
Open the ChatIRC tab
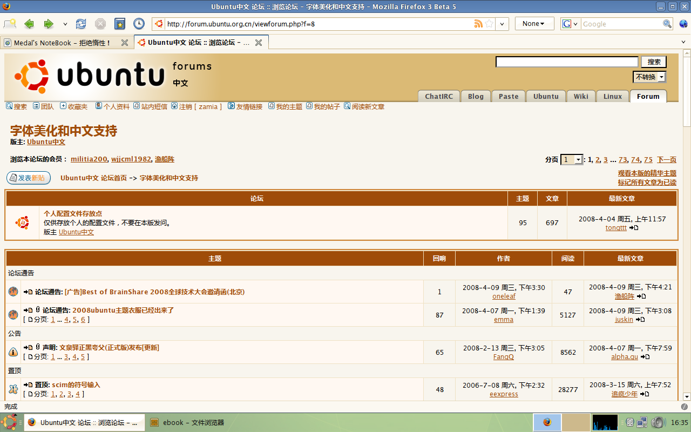(x=439, y=96)
